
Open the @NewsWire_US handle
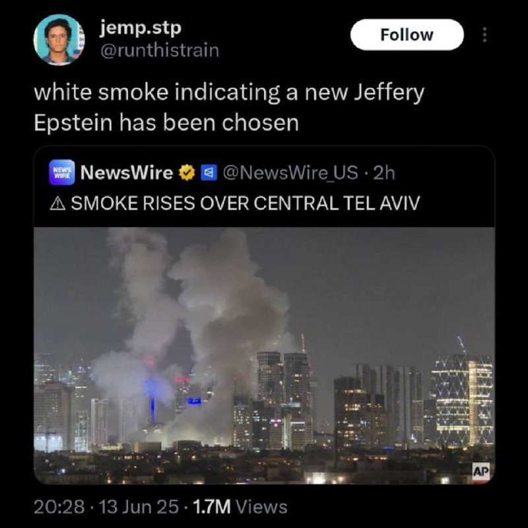coord(290,173)
